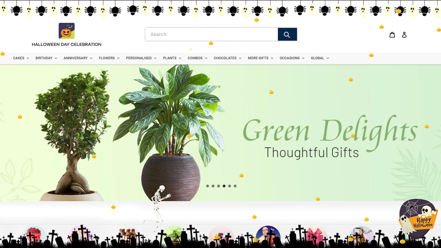Click the HALLOWEEN DAY CELEBRATION store title

coord(66,44)
